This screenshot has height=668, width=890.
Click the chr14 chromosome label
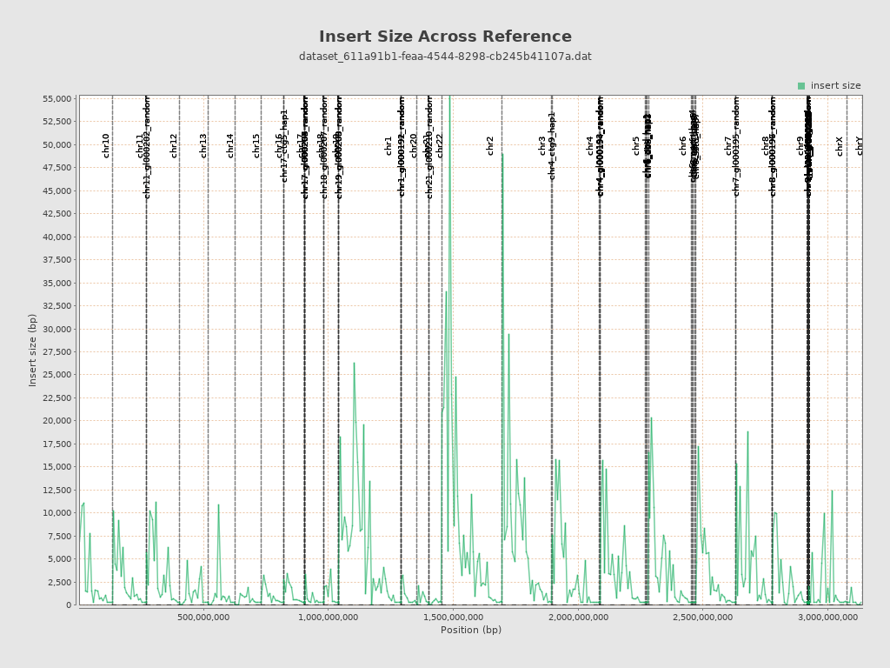(230, 145)
